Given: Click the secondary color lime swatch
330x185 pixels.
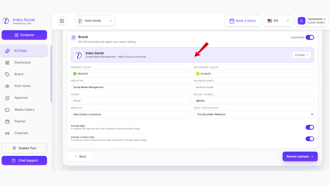Looking at the screenshot, I should (x=198, y=74).
